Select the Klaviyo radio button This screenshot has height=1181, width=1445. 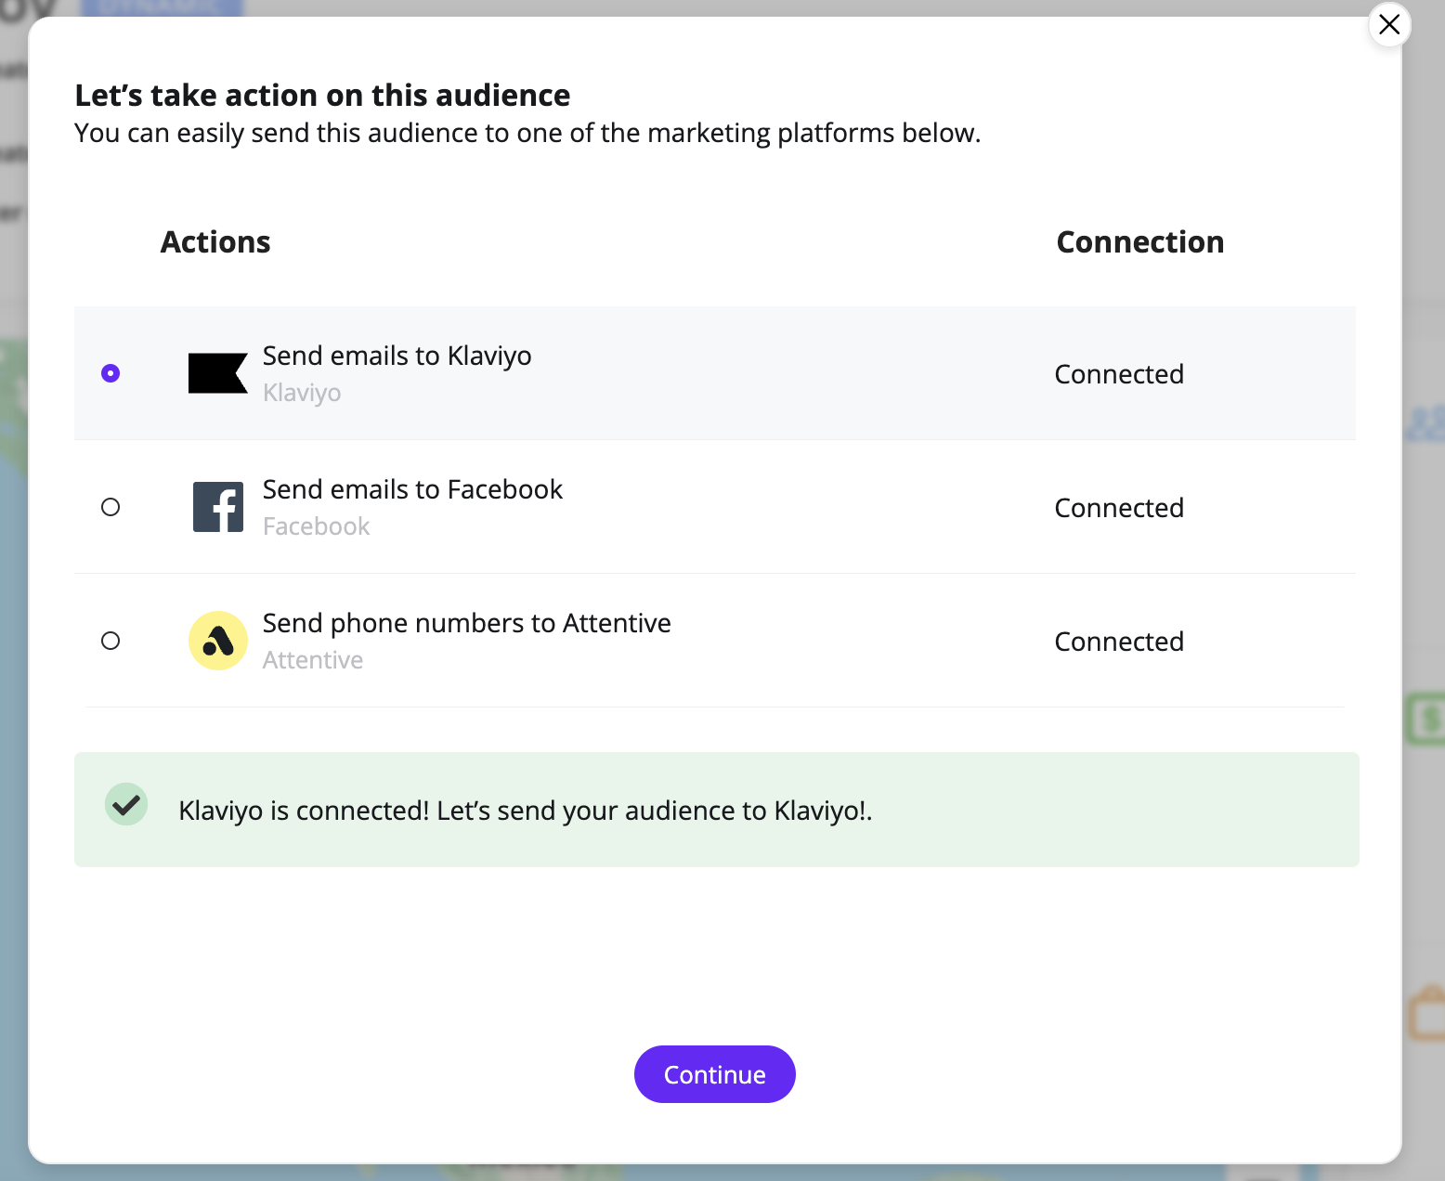coord(111,373)
